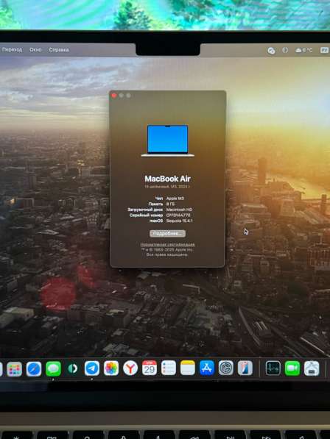The height and width of the screenshot is (439, 330).
Task: Close the About This Mac window
Action: 114,96
